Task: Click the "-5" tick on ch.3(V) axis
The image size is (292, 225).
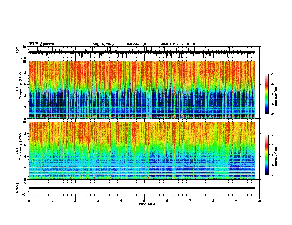Action: (25, 194)
